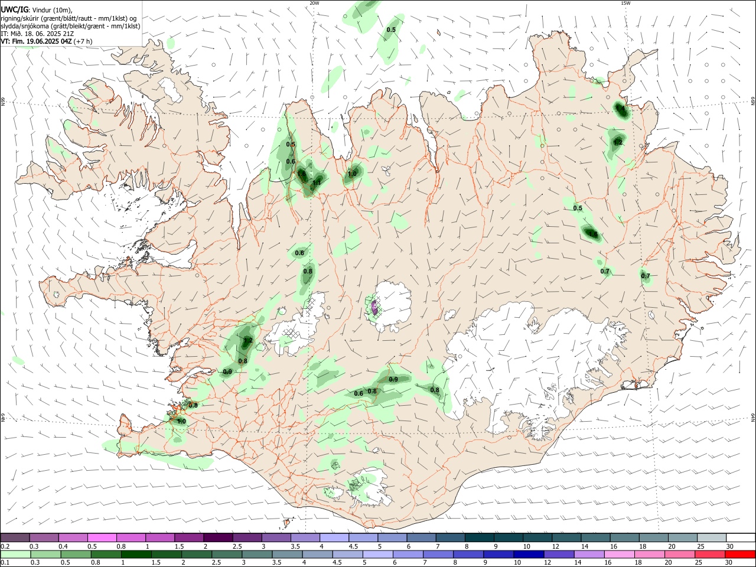Click the 1.1 precipitation value on the map
The image size is (756, 567).
[317, 183]
